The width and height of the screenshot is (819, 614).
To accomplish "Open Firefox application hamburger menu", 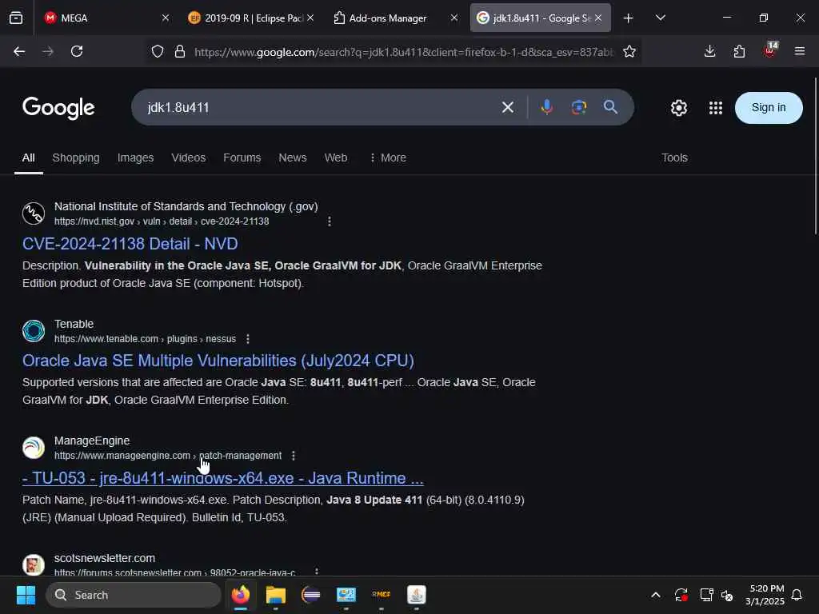I will click(799, 51).
